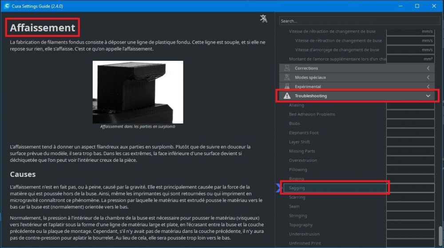The height and width of the screenshot is (248, 444).
Task: Select first Vitesse de rétraction de changement de buse
Action: 332,32
